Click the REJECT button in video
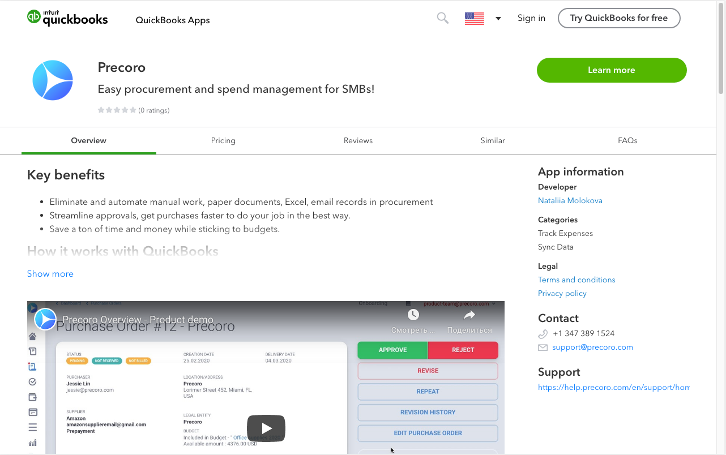 [x=463, y=350]
